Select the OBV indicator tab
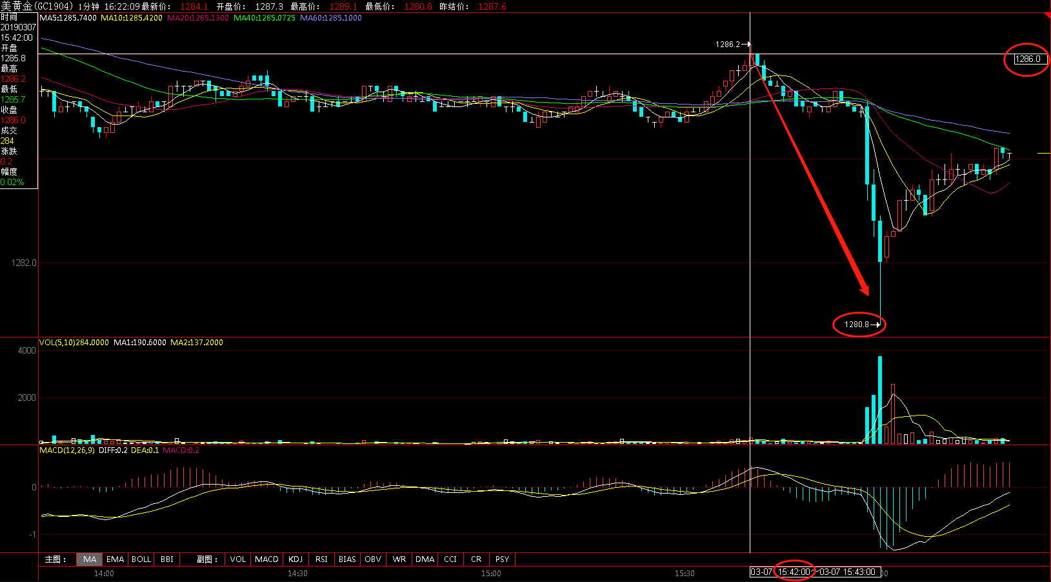Image resolution: width=1051 pixels, height=582 pixels. (373, 559)
